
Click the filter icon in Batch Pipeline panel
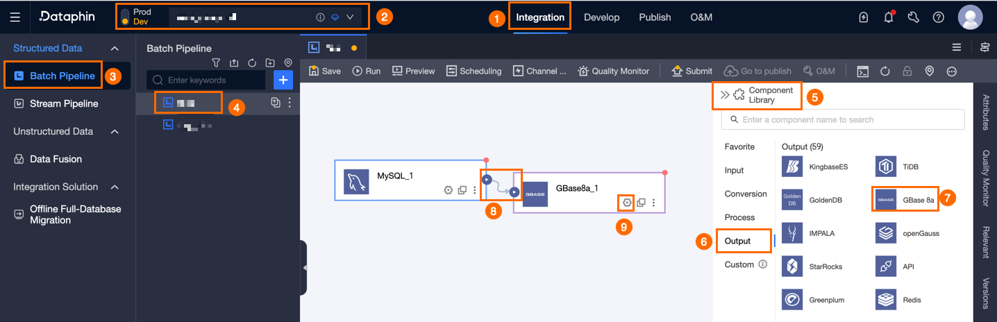[216, 63]
